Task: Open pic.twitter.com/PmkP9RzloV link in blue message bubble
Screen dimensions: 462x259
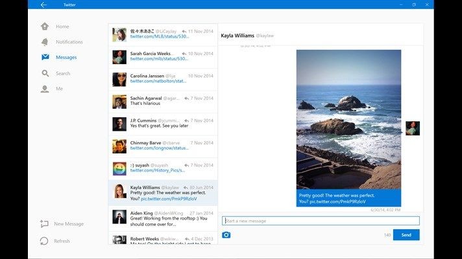Action: (x=337, y=201)
